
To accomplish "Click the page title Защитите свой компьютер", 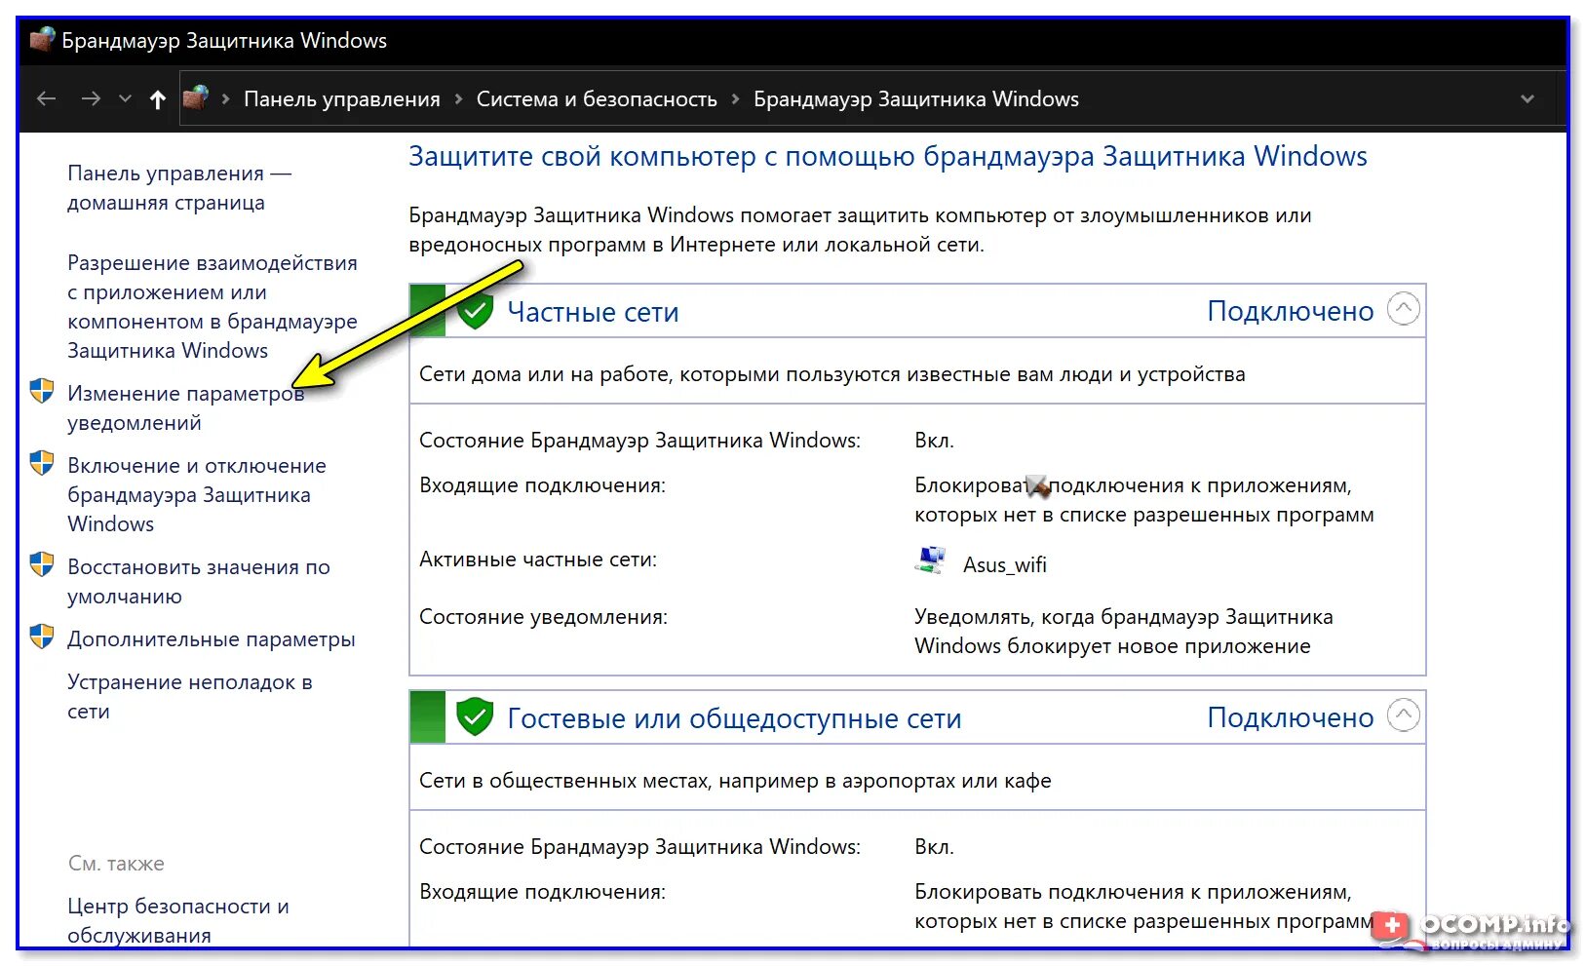I will (888, 157).
